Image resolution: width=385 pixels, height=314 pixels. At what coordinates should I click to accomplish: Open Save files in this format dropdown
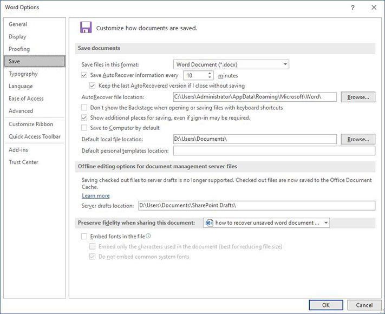click(231, 64)
